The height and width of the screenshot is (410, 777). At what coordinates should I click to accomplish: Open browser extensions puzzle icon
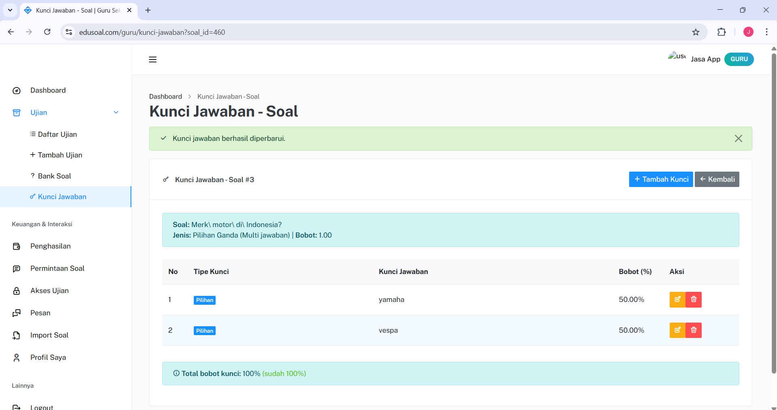click(x=721, y=32)
